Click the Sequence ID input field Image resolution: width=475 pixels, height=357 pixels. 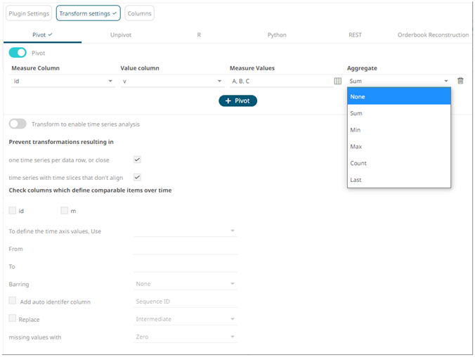click(186, 301)
